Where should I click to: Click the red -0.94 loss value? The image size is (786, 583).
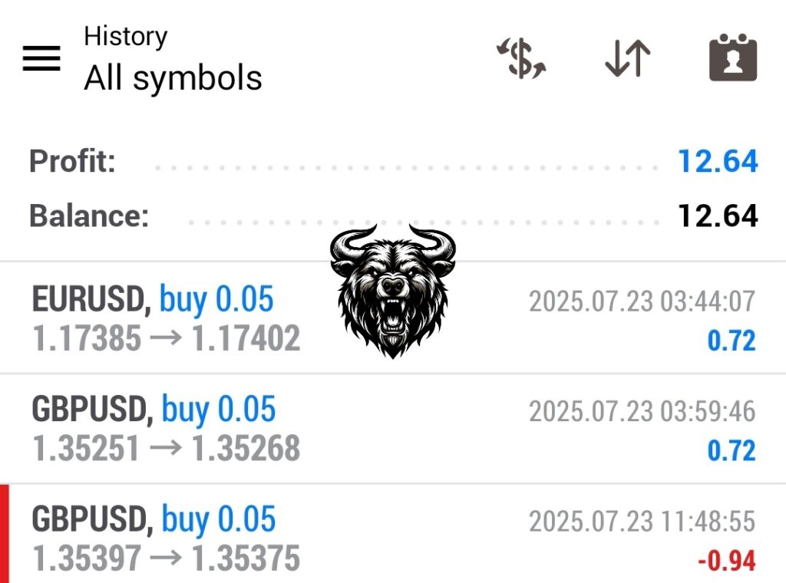(726, 561)
